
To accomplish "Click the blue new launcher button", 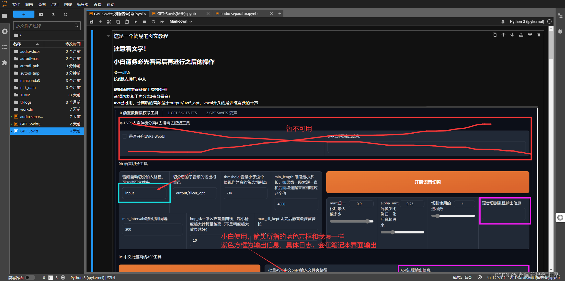I will coord(24,14).
